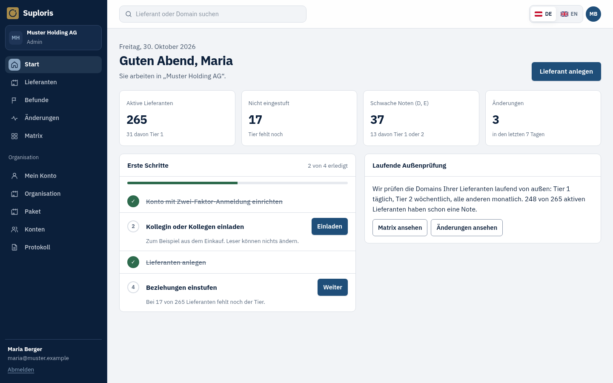Click the date 'Freitag, 30. Oktober 2026'
The image size is (613, 383).
click(x=158, y=47)
